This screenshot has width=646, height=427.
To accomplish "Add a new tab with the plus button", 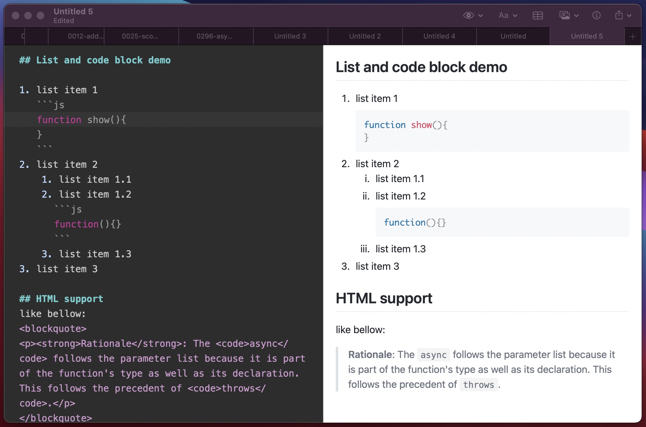I will click(632, 36).
